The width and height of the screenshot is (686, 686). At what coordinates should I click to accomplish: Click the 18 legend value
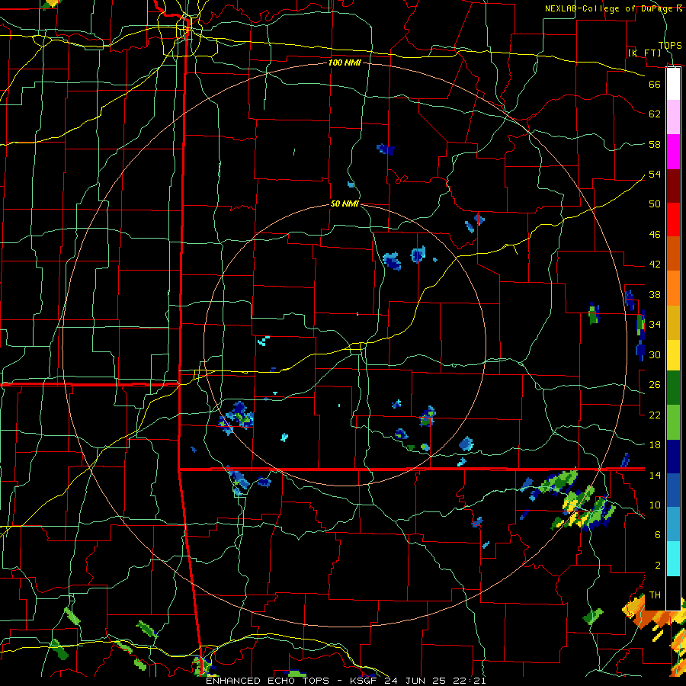(x=655, y=445)
